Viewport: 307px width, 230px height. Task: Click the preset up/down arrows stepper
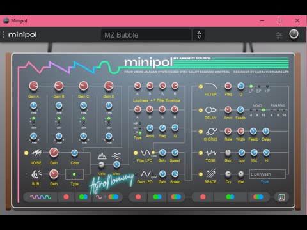tap(199, 35)
